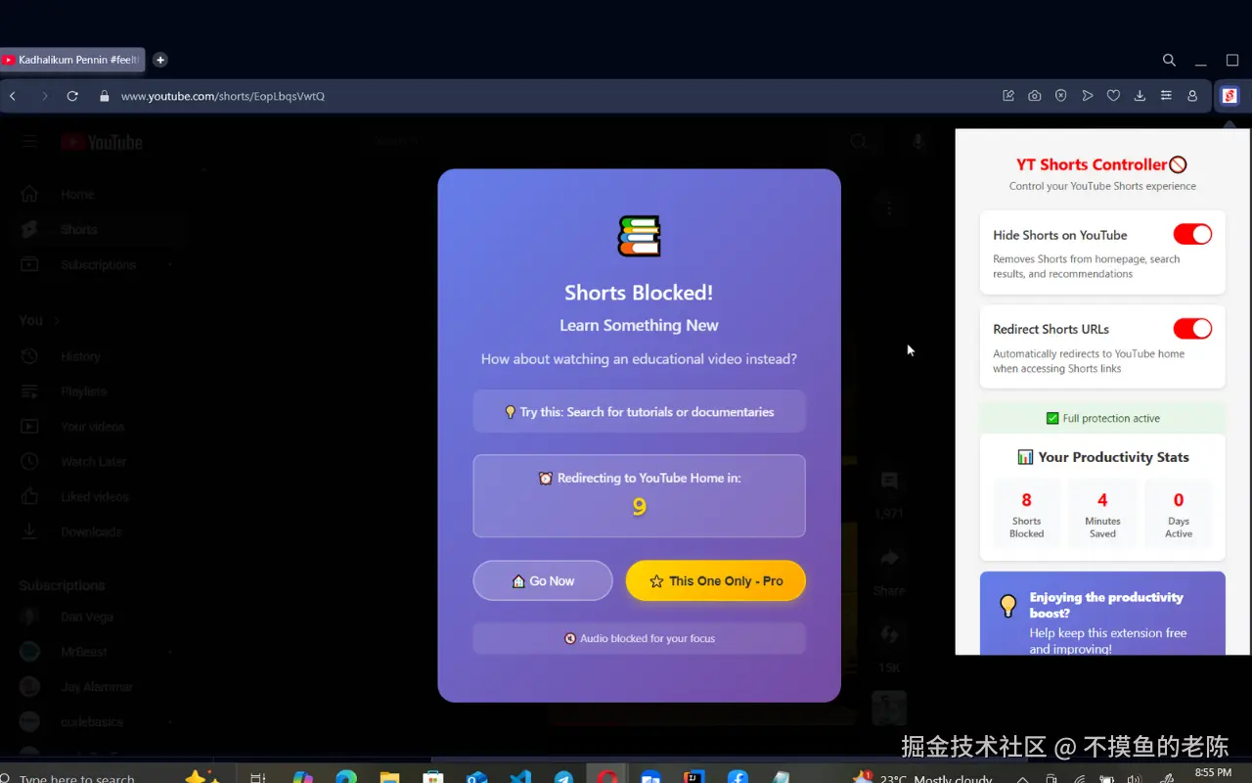Toggle Redirect Shorts URLs switch
The height and width of the screenshot is (783, 1252).
point(1192,328)
